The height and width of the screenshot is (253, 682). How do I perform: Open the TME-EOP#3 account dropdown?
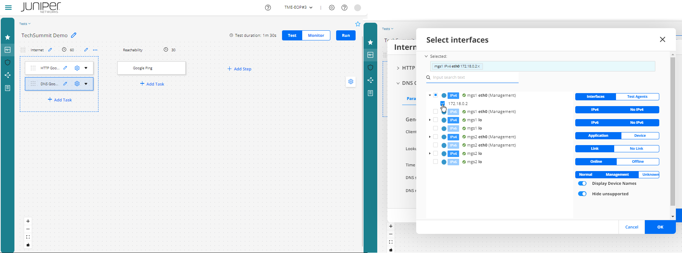pyautogui.click(x=298, y=8)
